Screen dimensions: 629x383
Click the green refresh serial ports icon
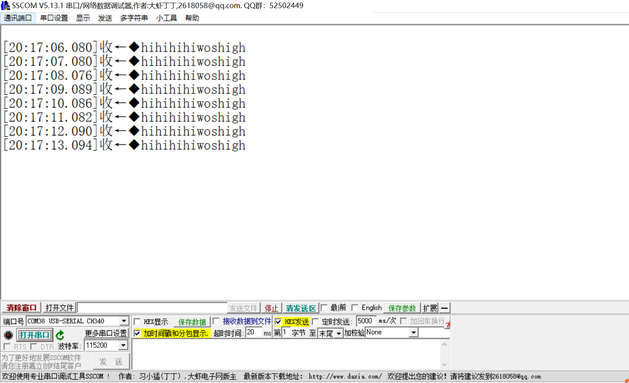[x=60, y=335]
